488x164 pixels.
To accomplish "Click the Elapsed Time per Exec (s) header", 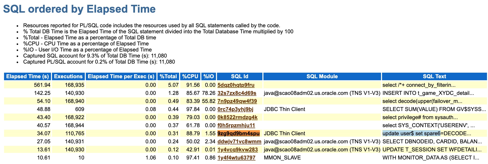I will click(x=121, y=76).
